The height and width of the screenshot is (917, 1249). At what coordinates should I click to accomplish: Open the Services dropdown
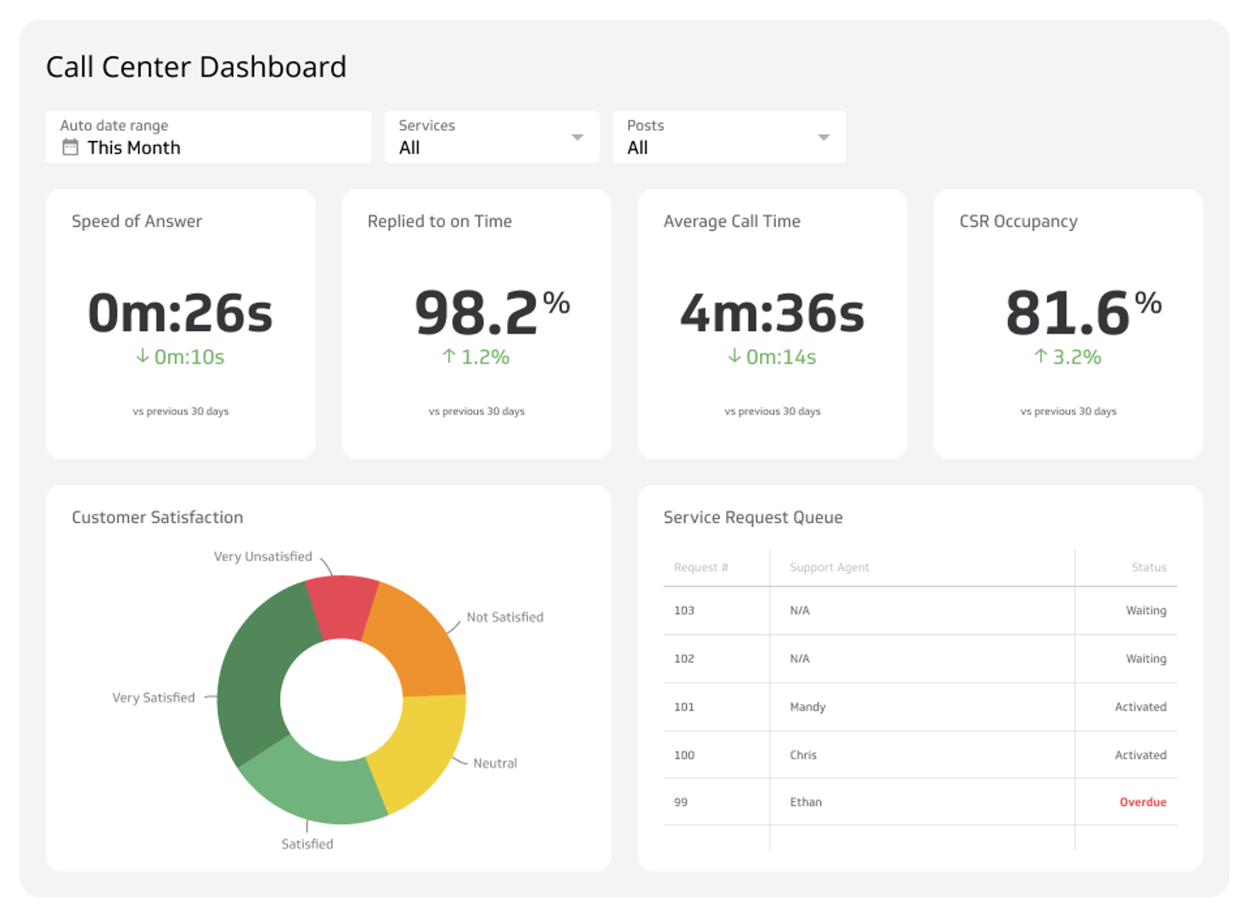click(577, 137)
